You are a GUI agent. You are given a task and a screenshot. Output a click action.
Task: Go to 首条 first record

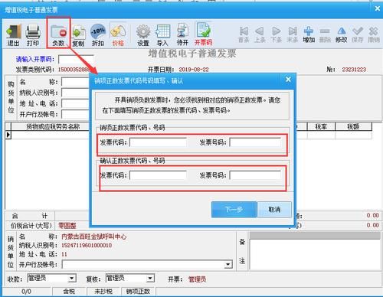244,34
